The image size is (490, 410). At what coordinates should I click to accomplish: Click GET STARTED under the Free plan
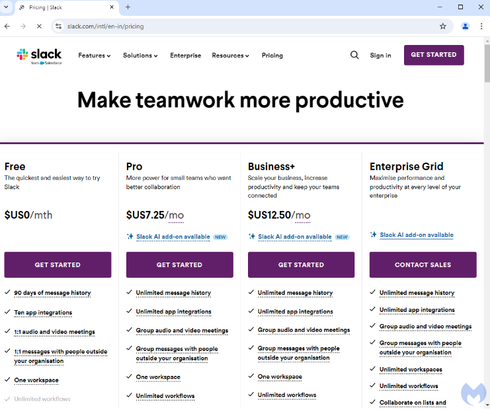click(58, 265)
